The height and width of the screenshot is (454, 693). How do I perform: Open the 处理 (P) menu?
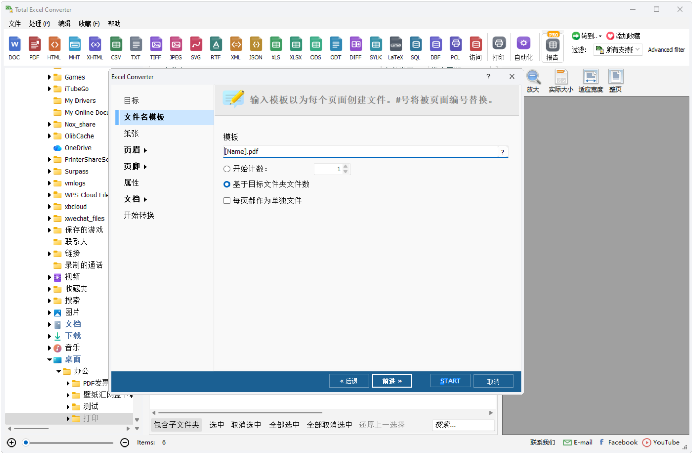click(x=40, y=24)
